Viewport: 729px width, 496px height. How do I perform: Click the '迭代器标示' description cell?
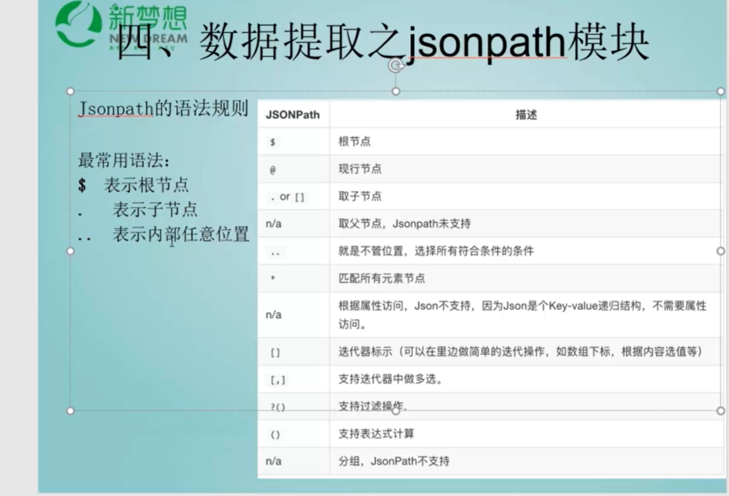click(x=526, y=352)
